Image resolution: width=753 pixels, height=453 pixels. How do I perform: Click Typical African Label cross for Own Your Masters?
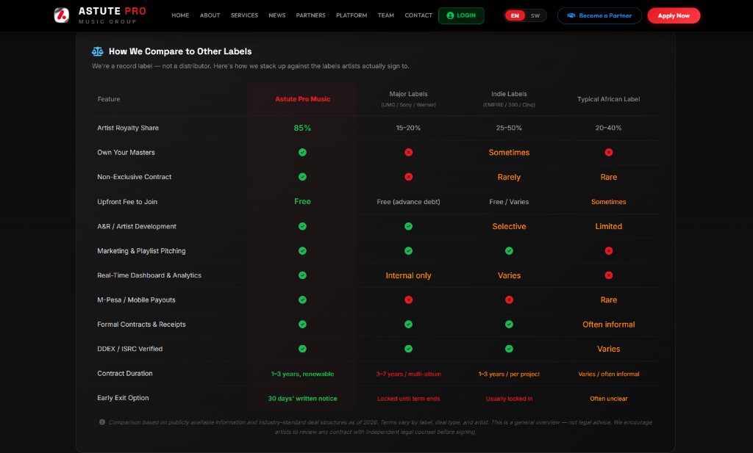click(x=608, y=153)
